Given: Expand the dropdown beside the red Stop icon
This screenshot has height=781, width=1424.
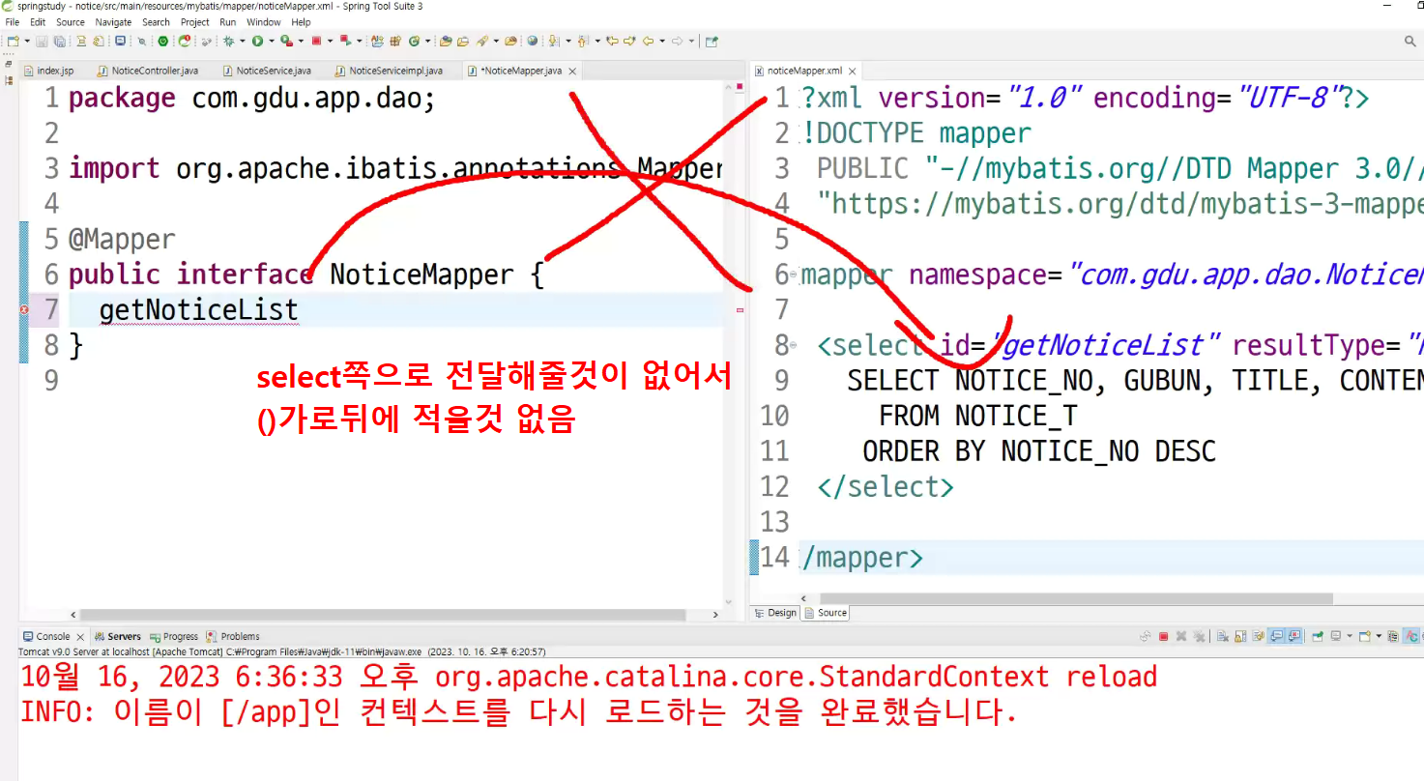Looking at the screenshot, I should point(330,42).
